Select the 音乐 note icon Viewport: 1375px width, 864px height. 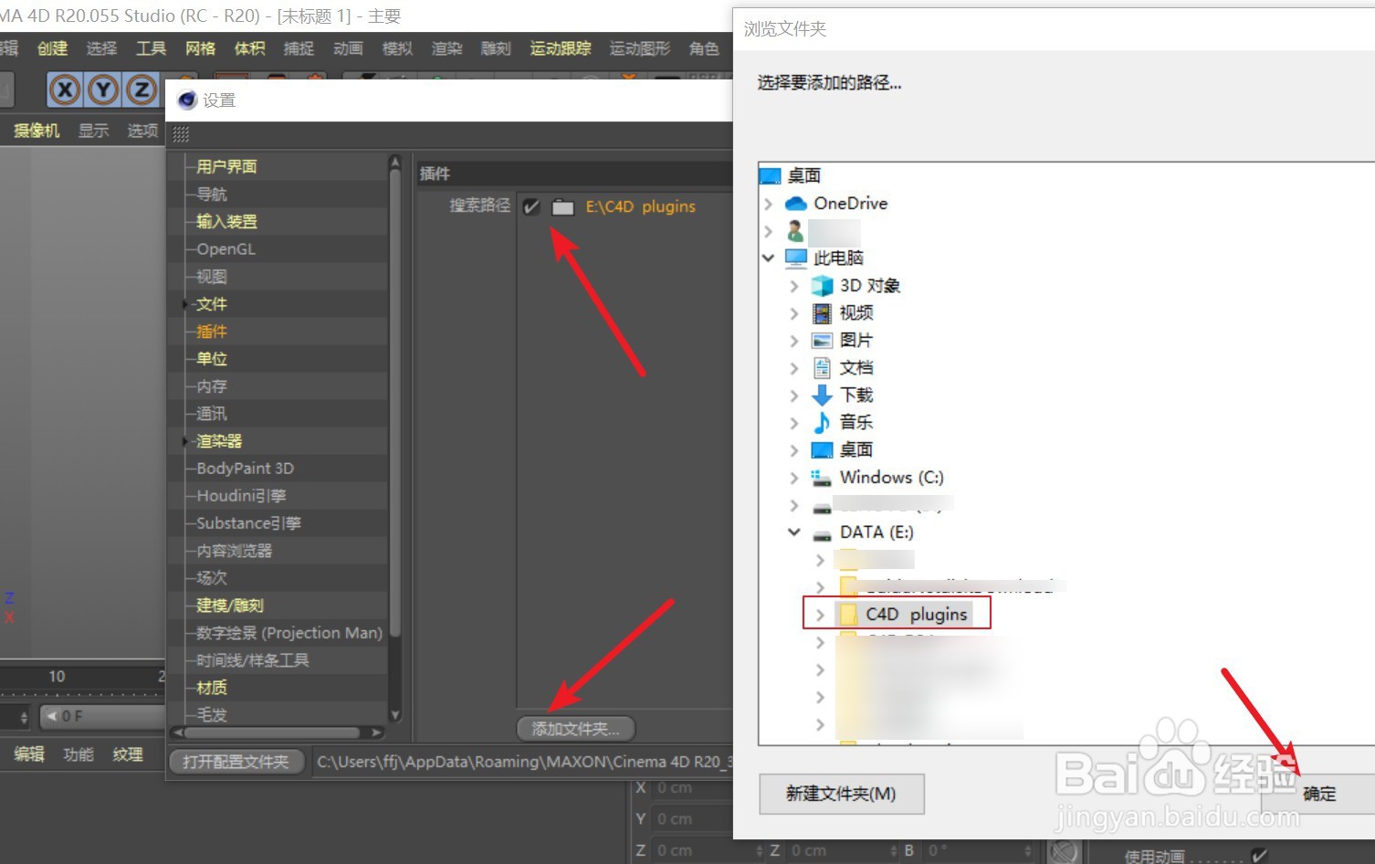point(822,422)
